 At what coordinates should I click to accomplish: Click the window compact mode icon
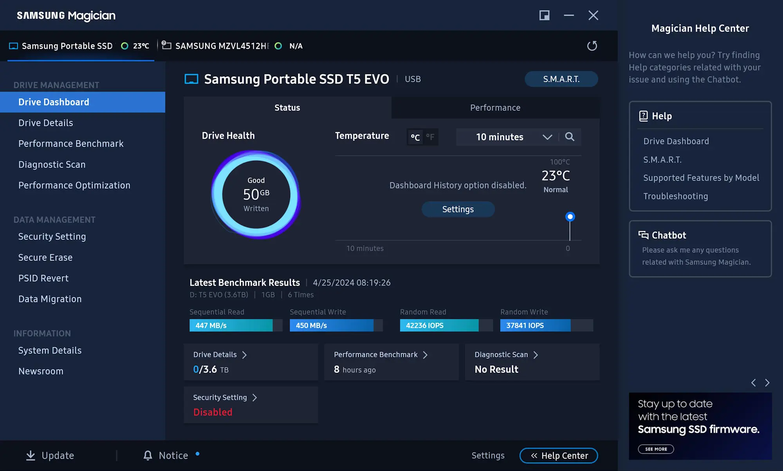544,15
